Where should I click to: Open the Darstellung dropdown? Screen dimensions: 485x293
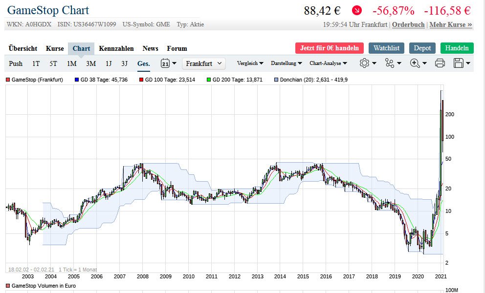tap(286, 63)
